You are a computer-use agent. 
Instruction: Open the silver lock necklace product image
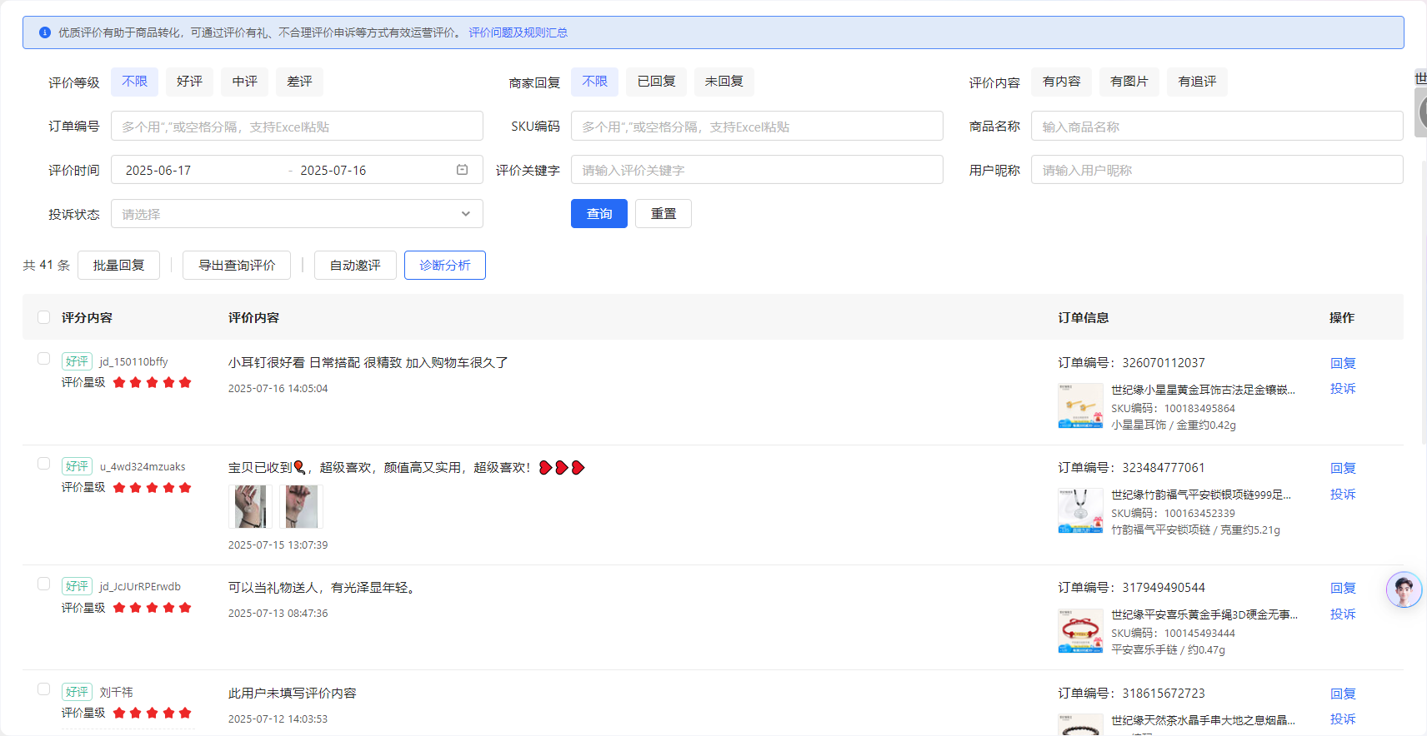tap(1080, 510)
